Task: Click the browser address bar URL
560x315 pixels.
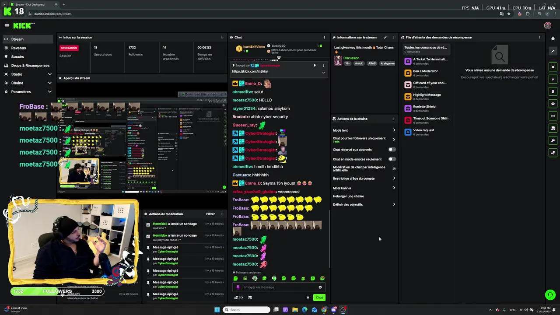Action: [x=52, y=14]
